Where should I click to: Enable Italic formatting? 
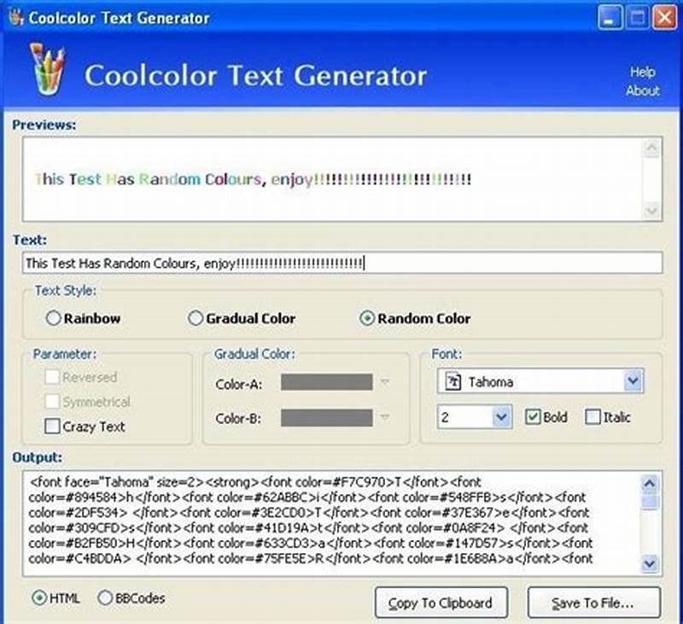tap(593, 417)
